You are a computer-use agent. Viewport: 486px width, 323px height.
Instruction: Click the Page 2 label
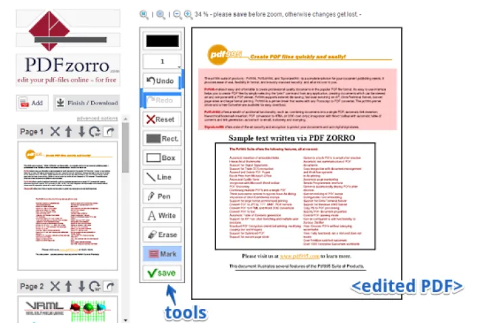[x=32, y=286]
